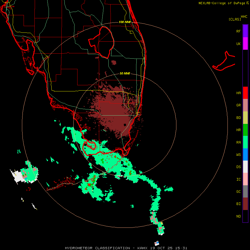Click the RA legend label
Image resolution: width=250 pixels, height=250 pixels.
[238, 142]
